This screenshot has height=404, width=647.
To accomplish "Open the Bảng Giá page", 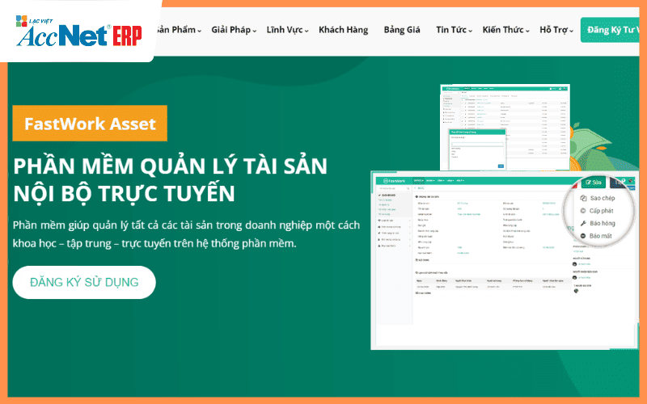I will pos(402,30).
